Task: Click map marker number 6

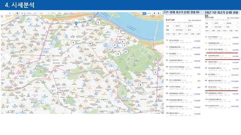Action: click(123, 42)
